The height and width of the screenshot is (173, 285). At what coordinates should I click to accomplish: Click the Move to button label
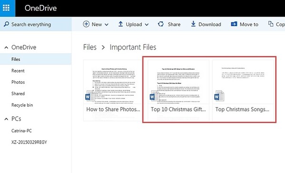[x=249, y=24]
